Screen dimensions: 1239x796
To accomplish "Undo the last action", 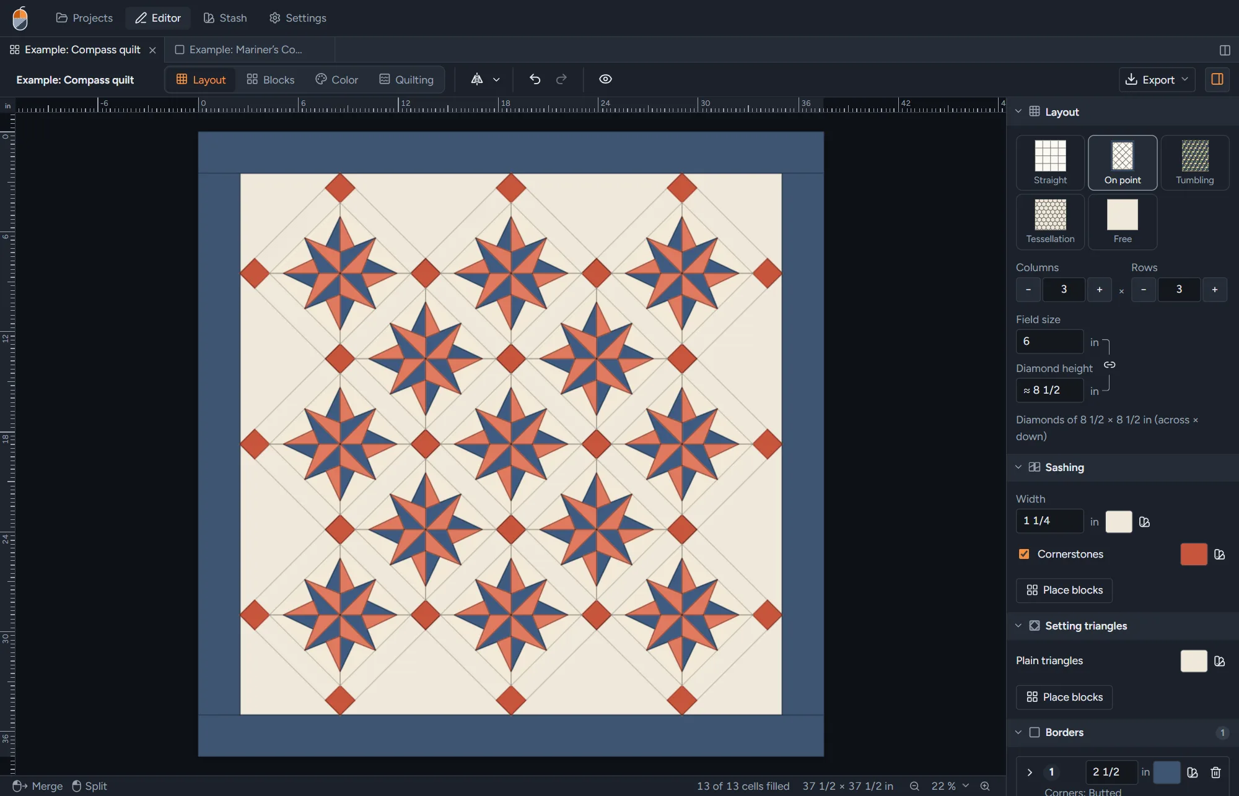I will pyautogui.click(x=535, y=79).
